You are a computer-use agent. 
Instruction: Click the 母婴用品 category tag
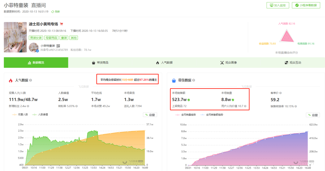(x=51, y=38)
